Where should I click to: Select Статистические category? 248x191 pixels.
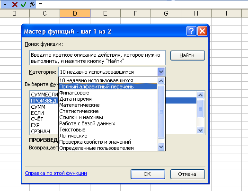click(x=108, y=111)
